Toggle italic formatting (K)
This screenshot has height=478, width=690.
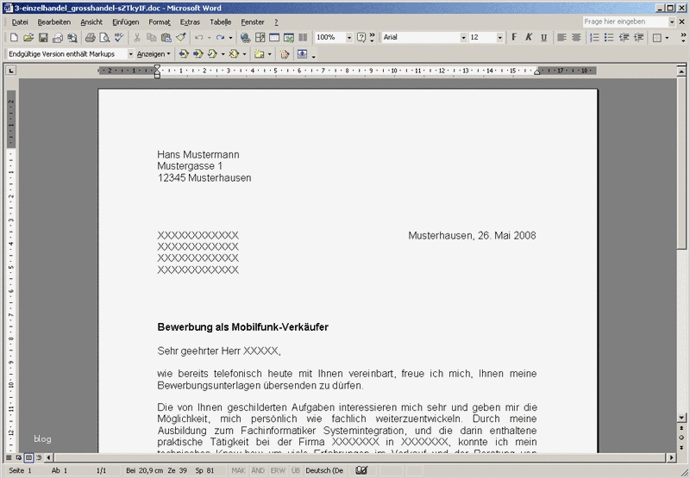529,38
